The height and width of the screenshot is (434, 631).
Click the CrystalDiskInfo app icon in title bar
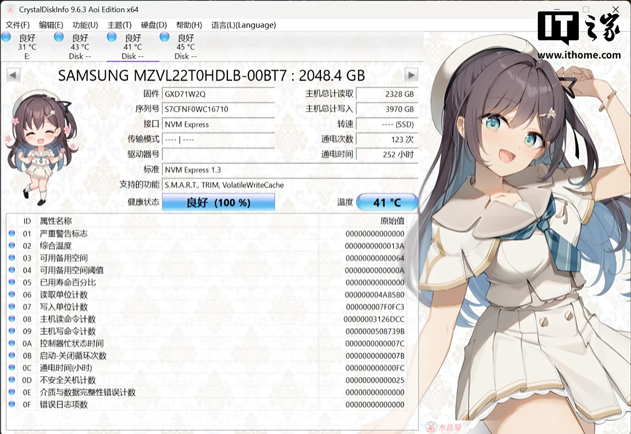pos(10,9)
